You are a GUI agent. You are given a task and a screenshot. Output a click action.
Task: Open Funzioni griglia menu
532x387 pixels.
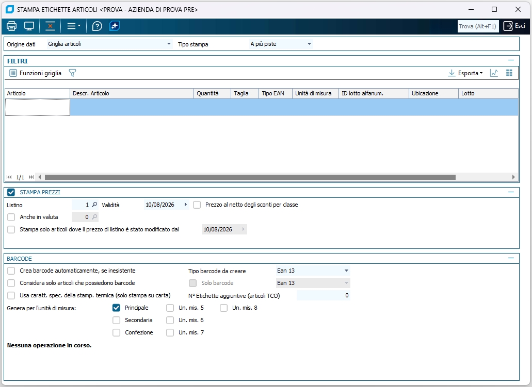coord(35,73)
